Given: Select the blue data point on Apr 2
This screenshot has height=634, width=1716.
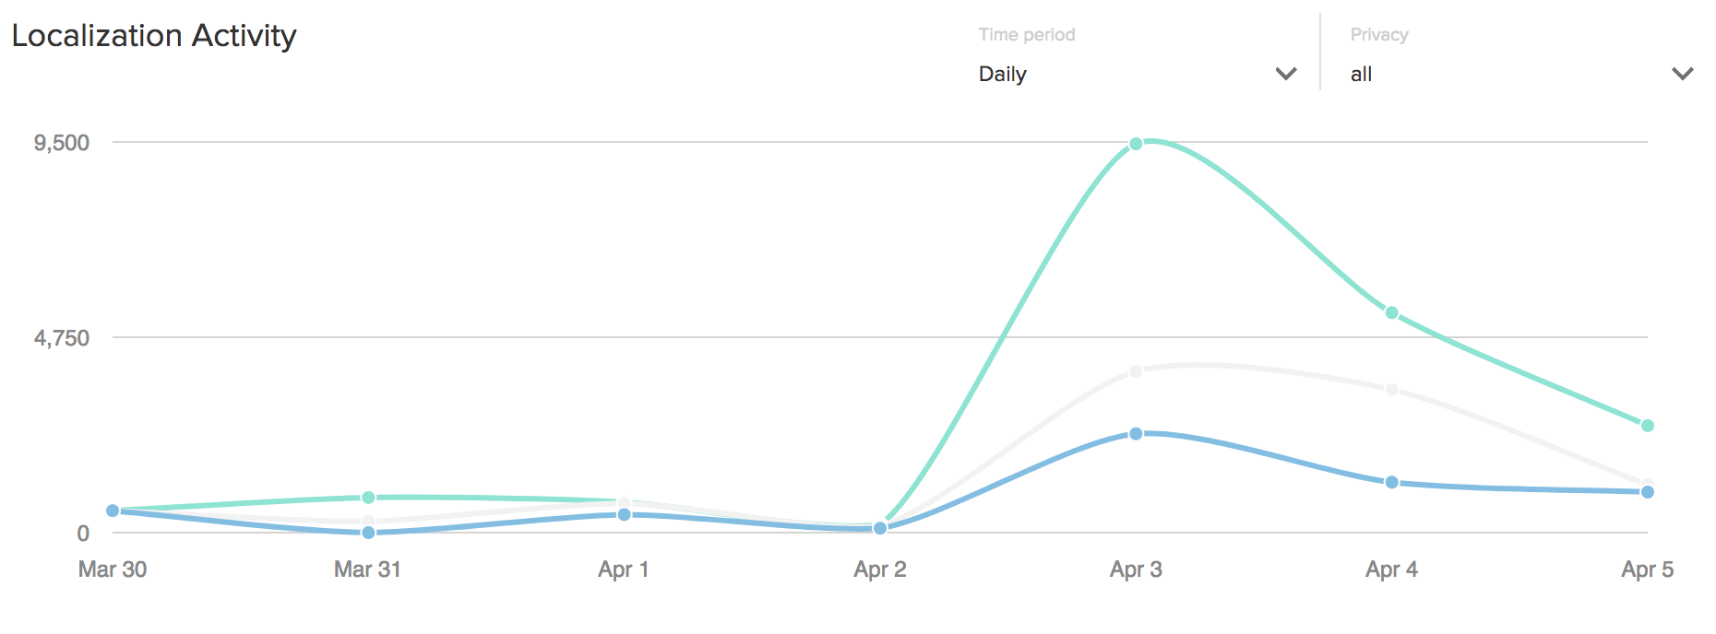Looking at the screenshot, I should [x=879, y=528].
